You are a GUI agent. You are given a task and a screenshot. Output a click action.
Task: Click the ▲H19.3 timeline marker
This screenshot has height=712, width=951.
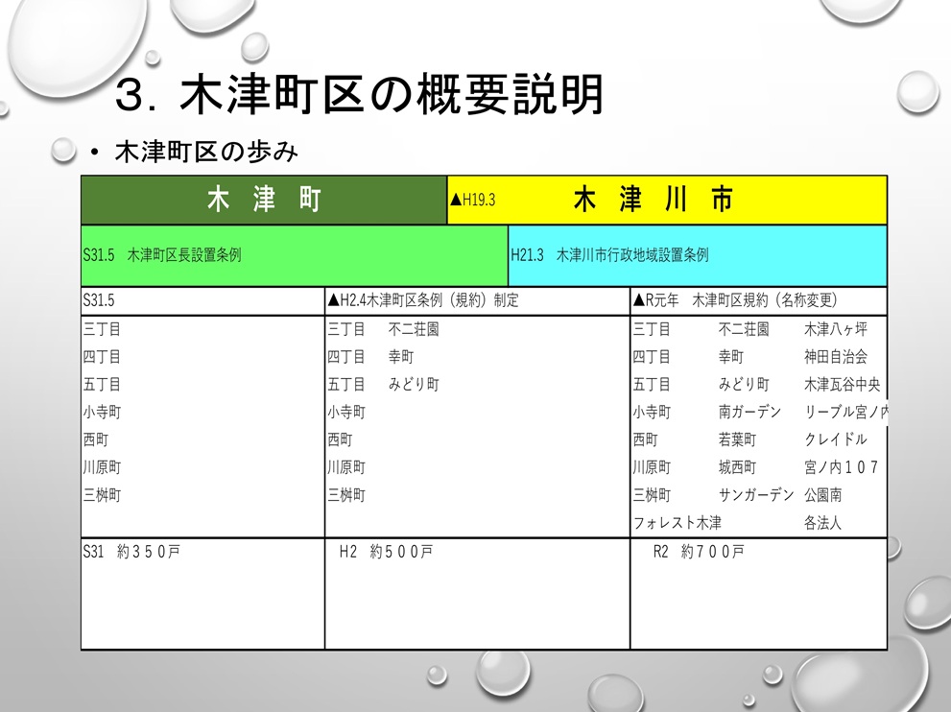pyautogui.click(x=472, y=201)
